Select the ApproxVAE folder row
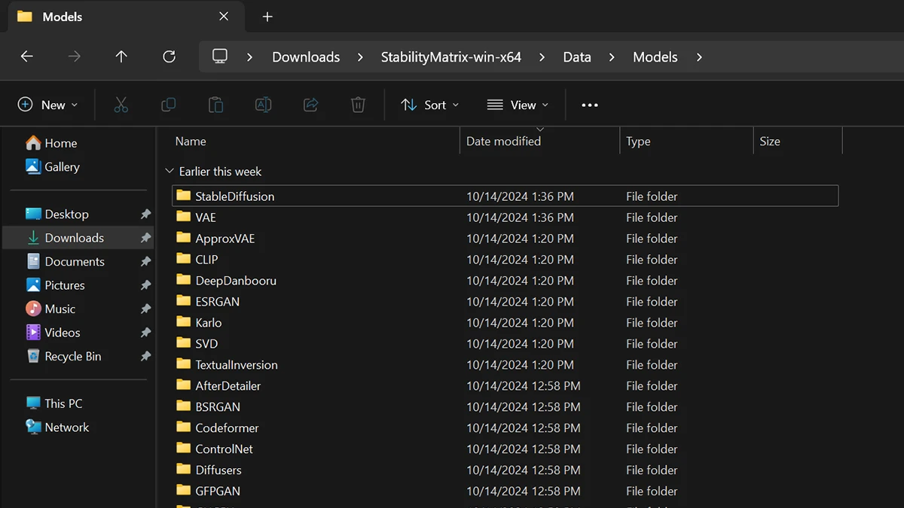 pyautogui.click(x=505, y=239)
